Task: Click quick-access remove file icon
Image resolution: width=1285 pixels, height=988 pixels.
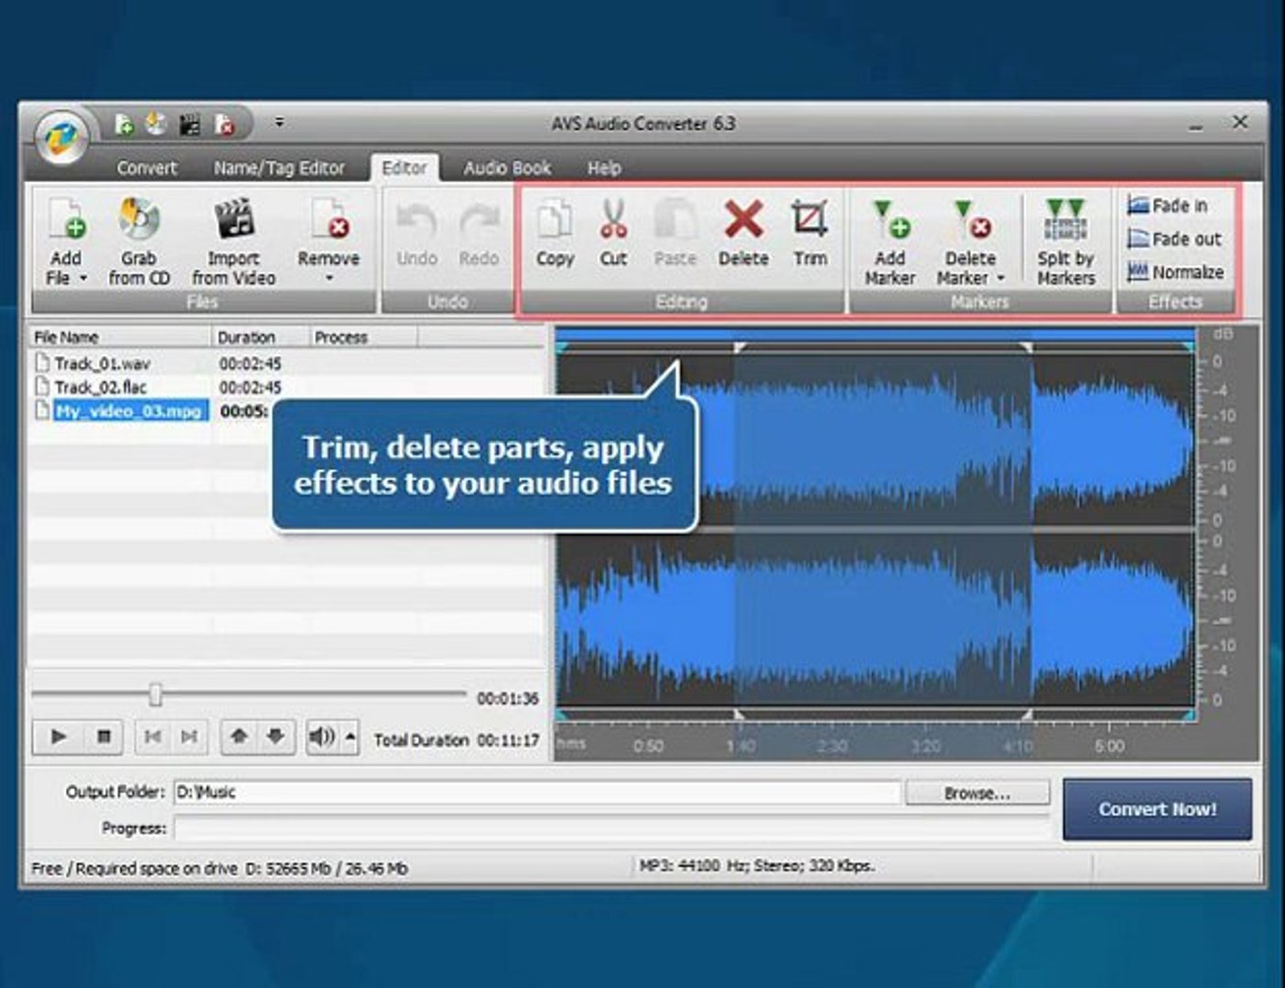Action: 224,123
